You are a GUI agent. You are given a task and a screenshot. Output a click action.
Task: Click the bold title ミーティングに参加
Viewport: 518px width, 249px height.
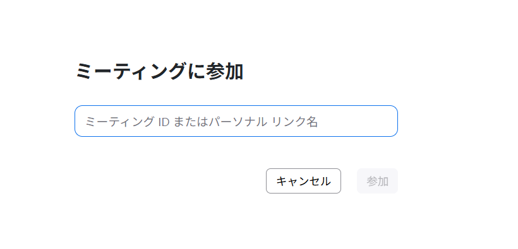click(160, 72)
